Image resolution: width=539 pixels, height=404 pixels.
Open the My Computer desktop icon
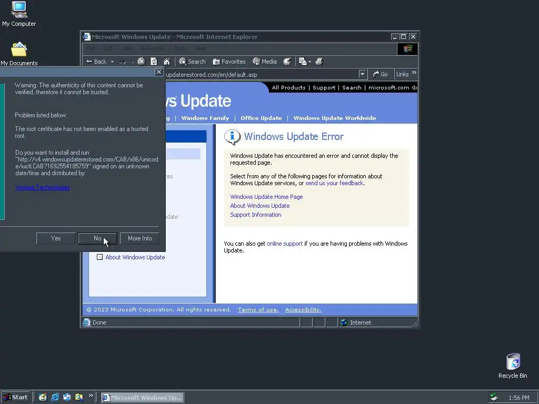pos(19,14)
